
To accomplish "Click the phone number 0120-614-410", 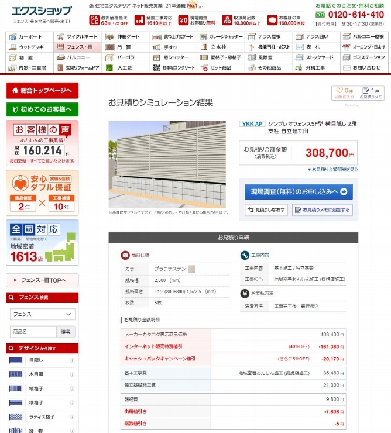I will [x=356, y=15].
